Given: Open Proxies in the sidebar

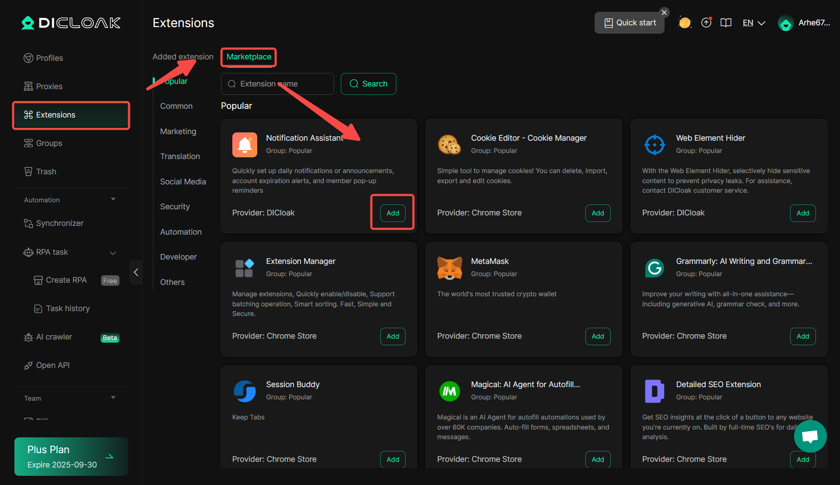Looking at the screenshot, I should (43, 87).
